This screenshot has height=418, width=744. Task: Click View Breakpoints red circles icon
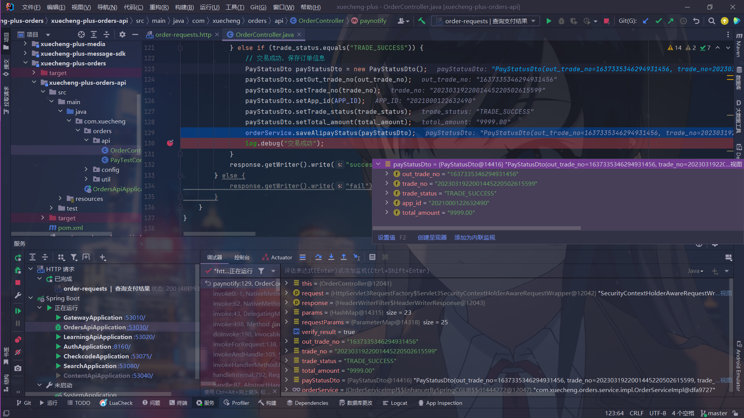point(18,340)
